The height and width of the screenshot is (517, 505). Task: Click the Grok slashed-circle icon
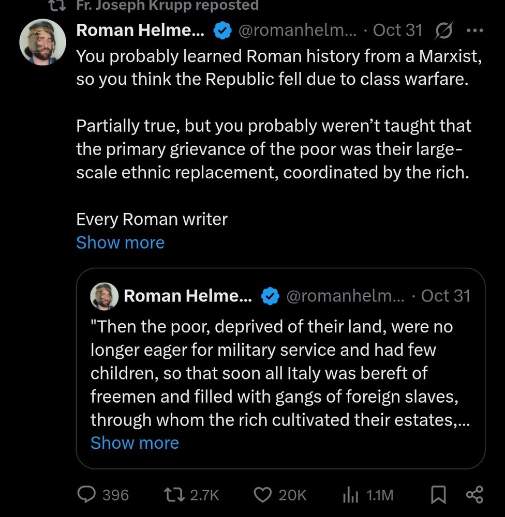443,31
